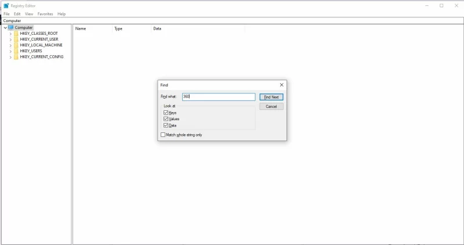
Task: Enable Match whole string only
Action: (x=163, y=135)
